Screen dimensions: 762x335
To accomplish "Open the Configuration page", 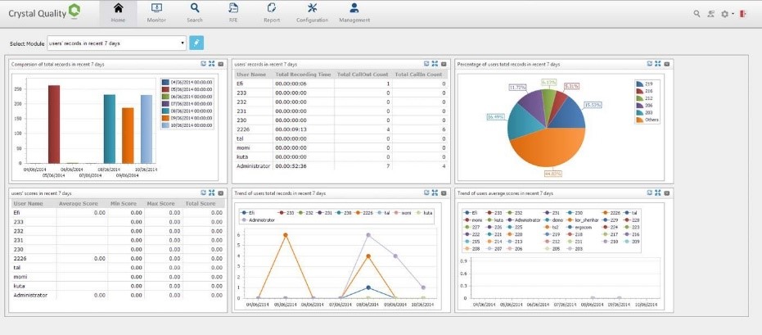I will tap(312, 12).
